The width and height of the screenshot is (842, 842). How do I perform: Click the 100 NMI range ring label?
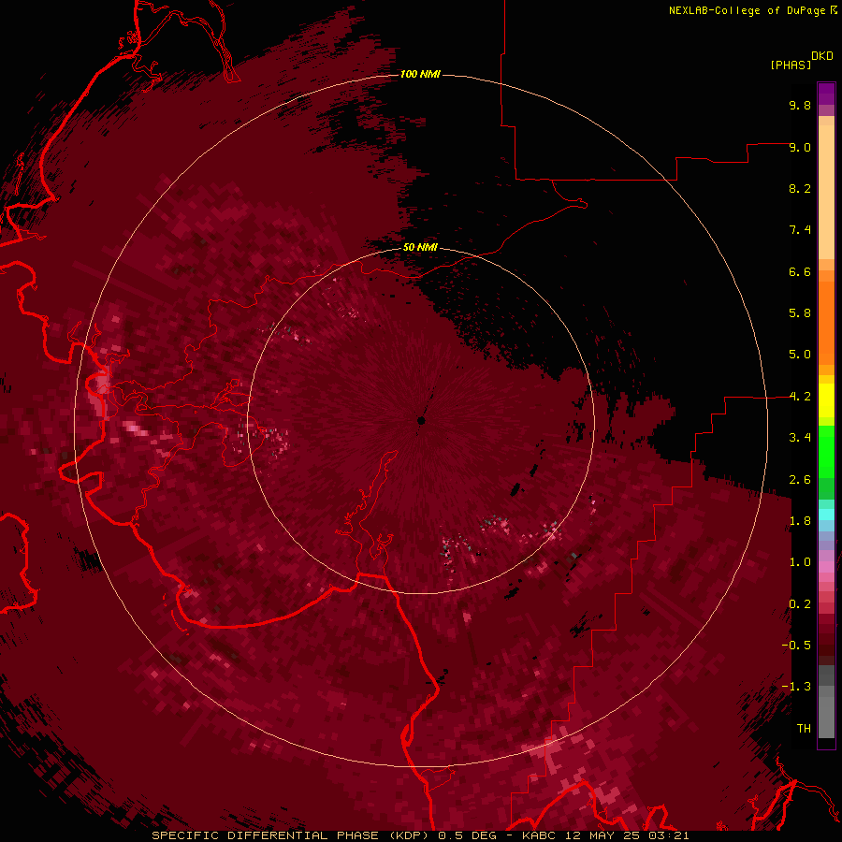[420, 74]
